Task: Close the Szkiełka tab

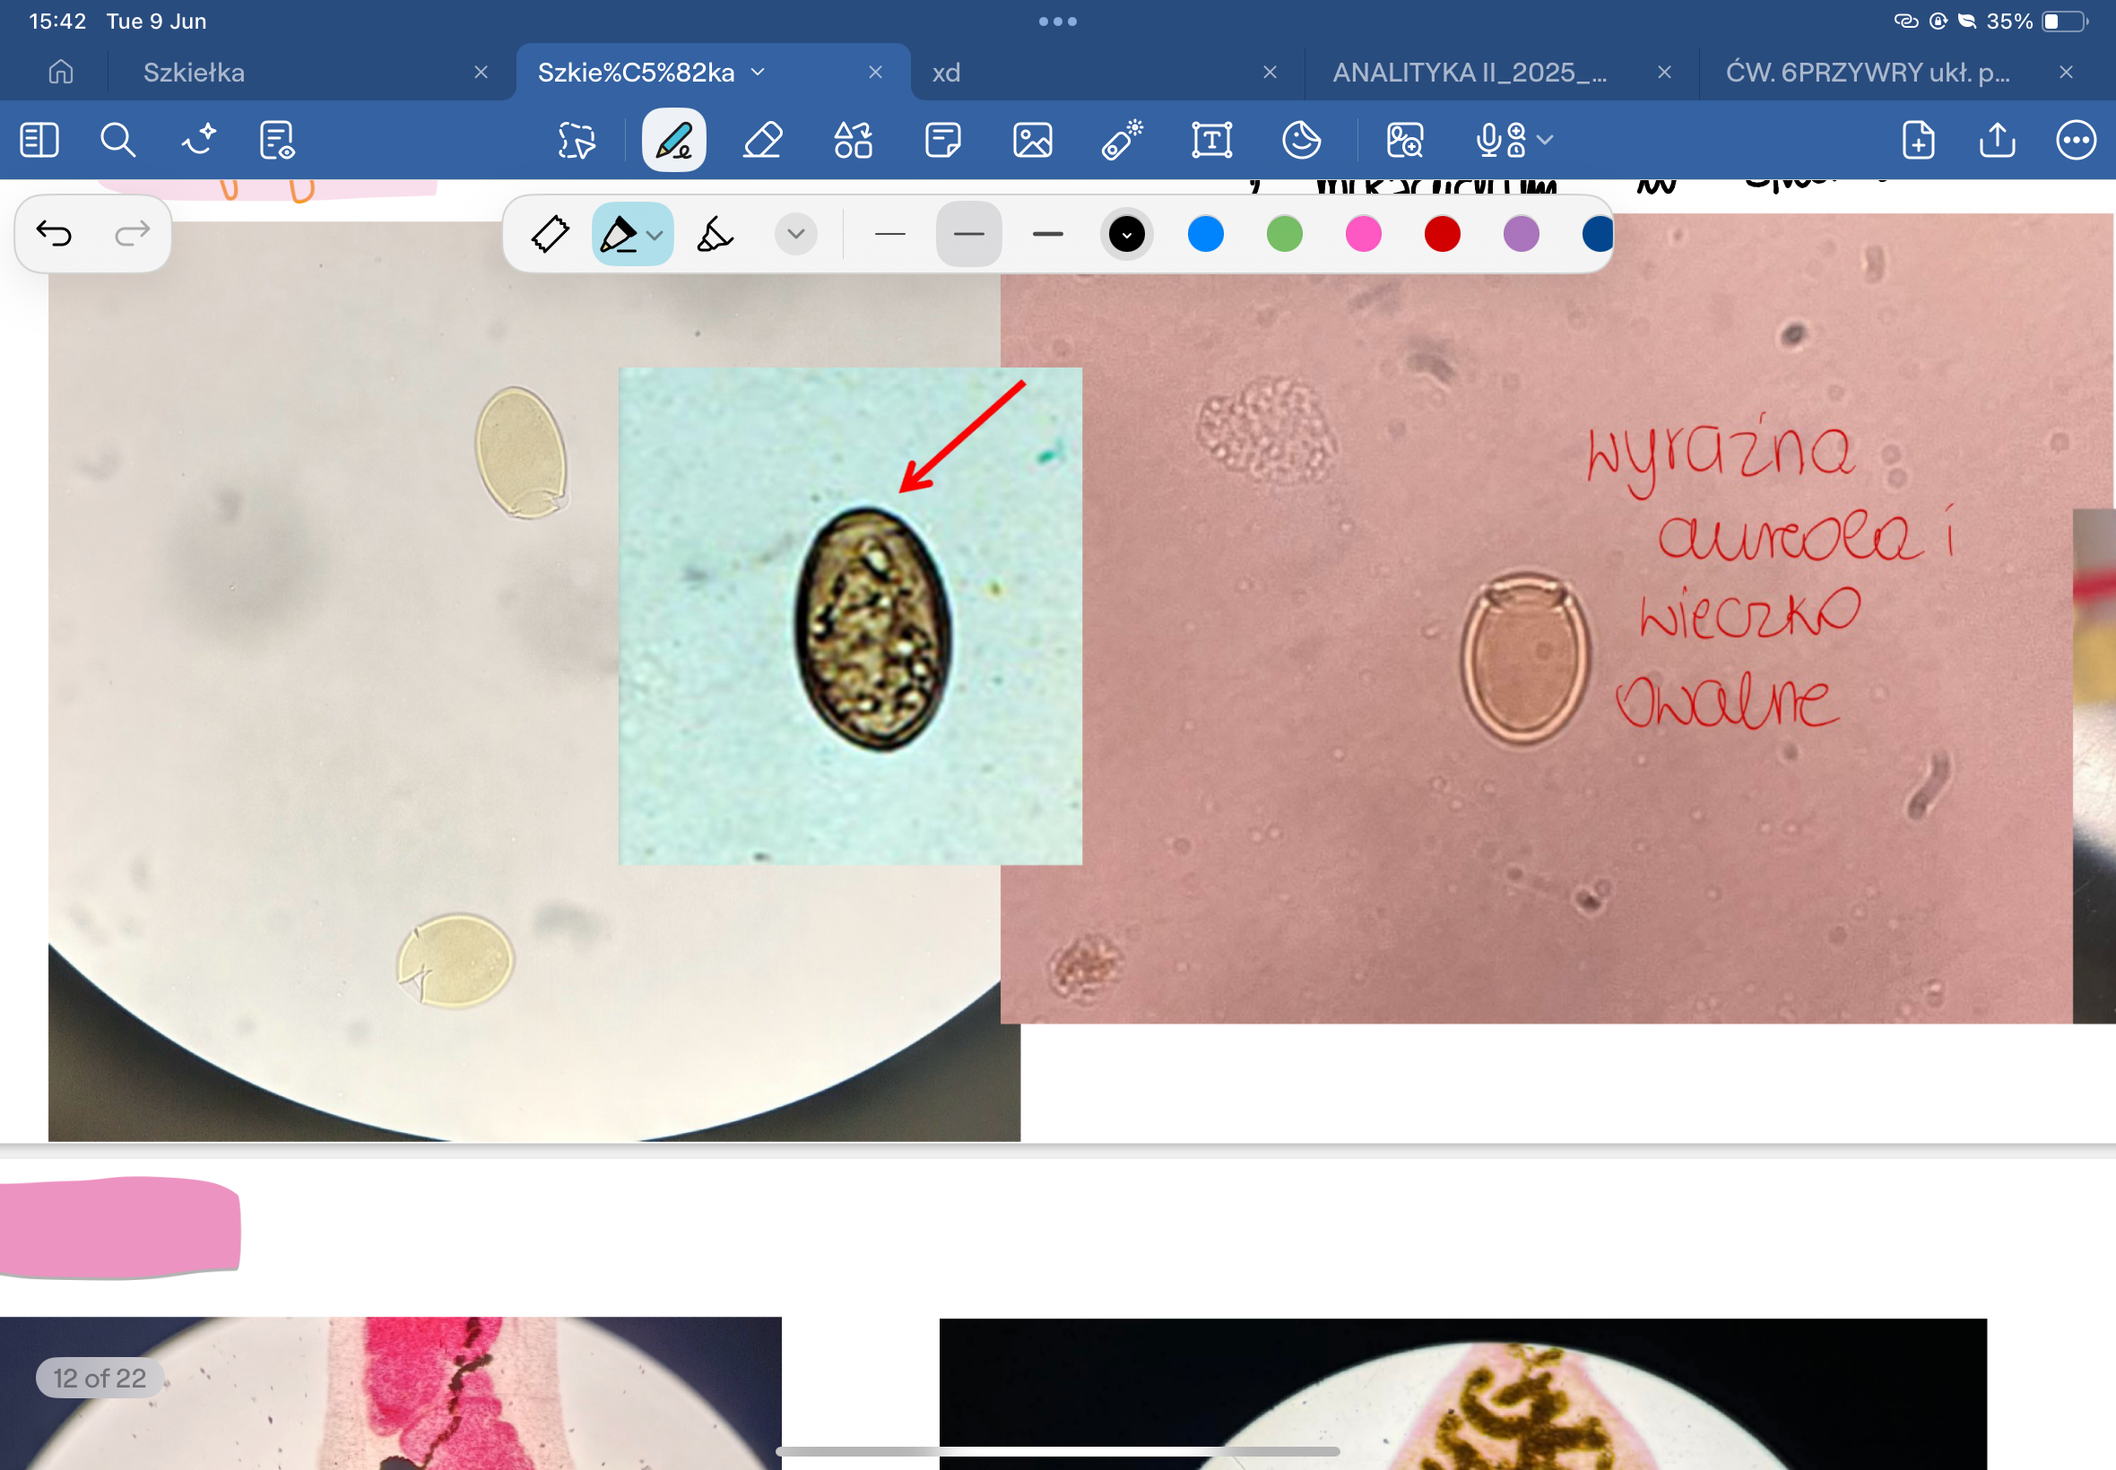Action: 481,72
